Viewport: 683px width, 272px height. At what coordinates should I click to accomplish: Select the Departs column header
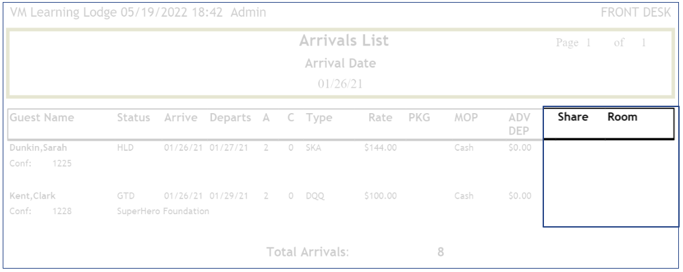(230, 118)
